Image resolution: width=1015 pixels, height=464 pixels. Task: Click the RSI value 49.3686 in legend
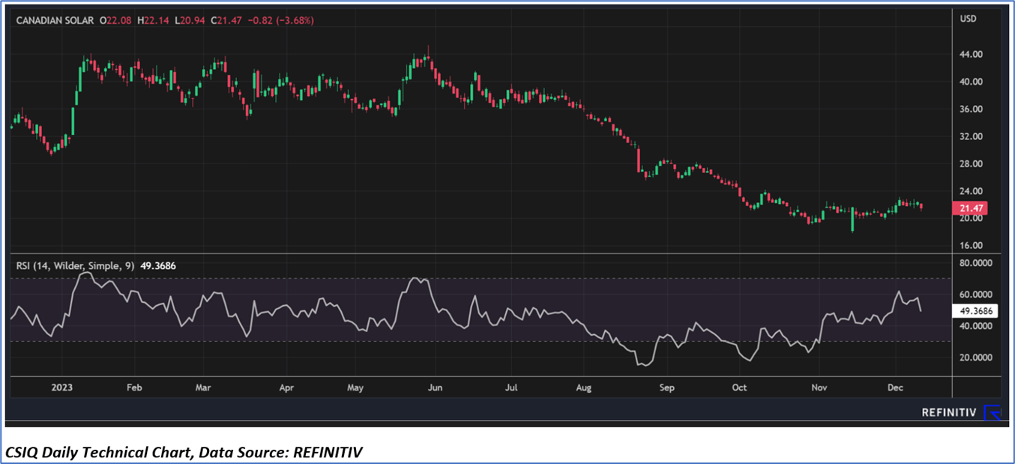(x=157, y=265)
